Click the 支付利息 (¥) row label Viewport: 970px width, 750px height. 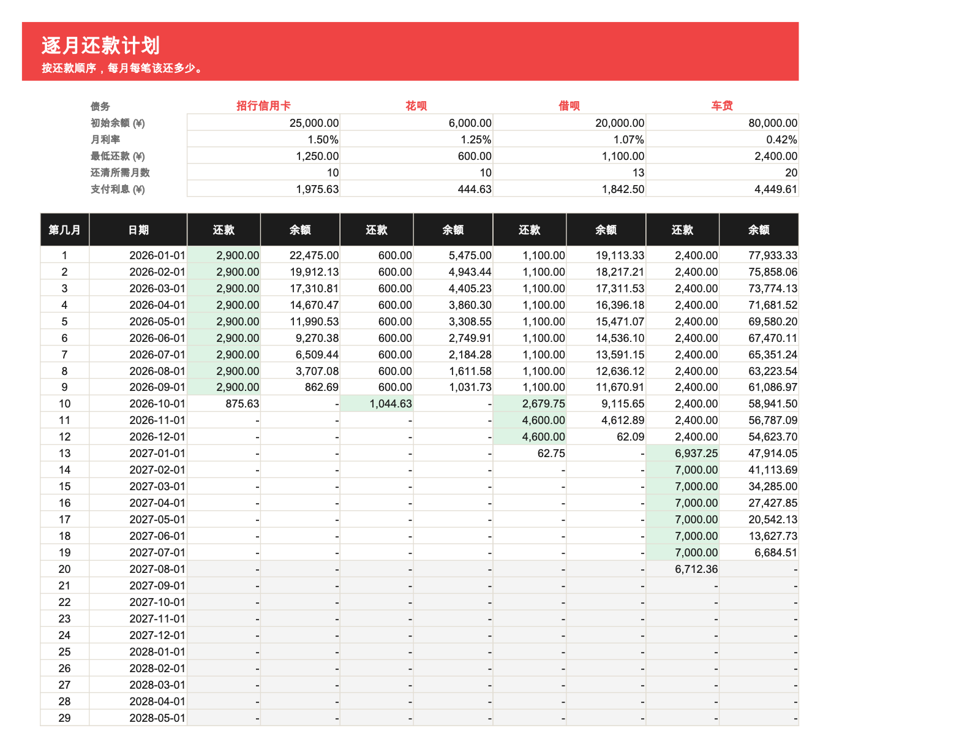[118, 189]
